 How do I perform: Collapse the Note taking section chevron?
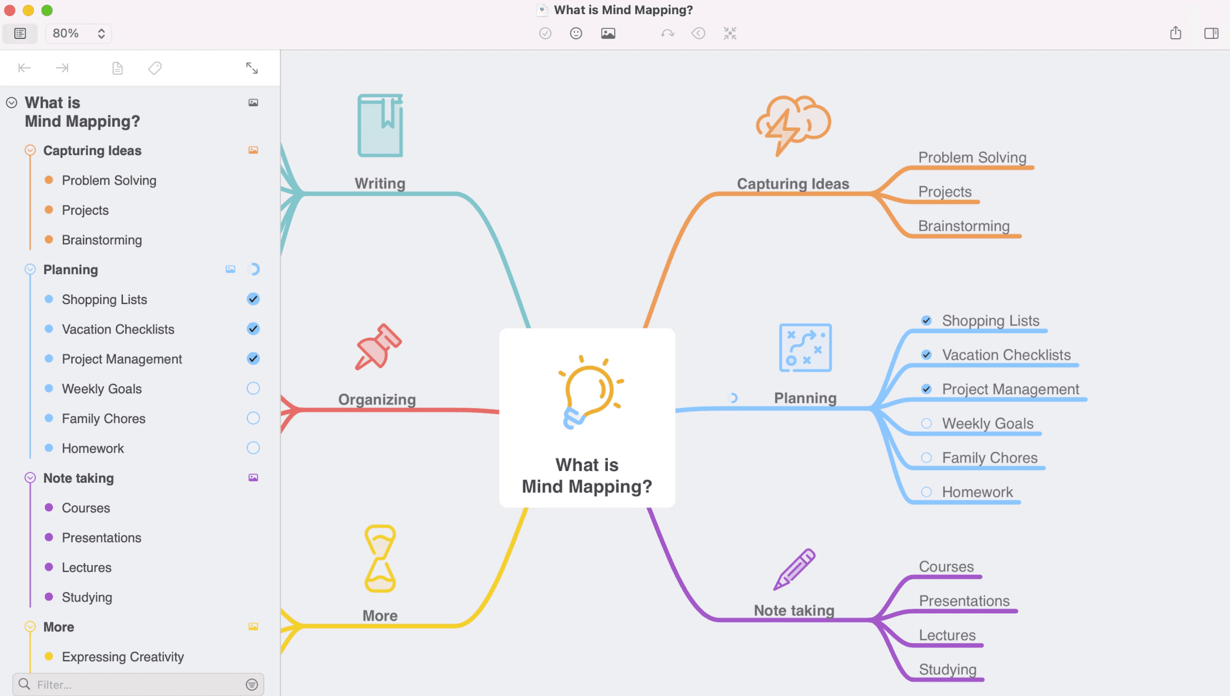pos(29,477)
